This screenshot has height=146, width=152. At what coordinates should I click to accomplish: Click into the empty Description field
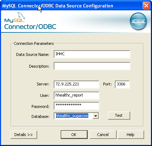pos(92,66)
